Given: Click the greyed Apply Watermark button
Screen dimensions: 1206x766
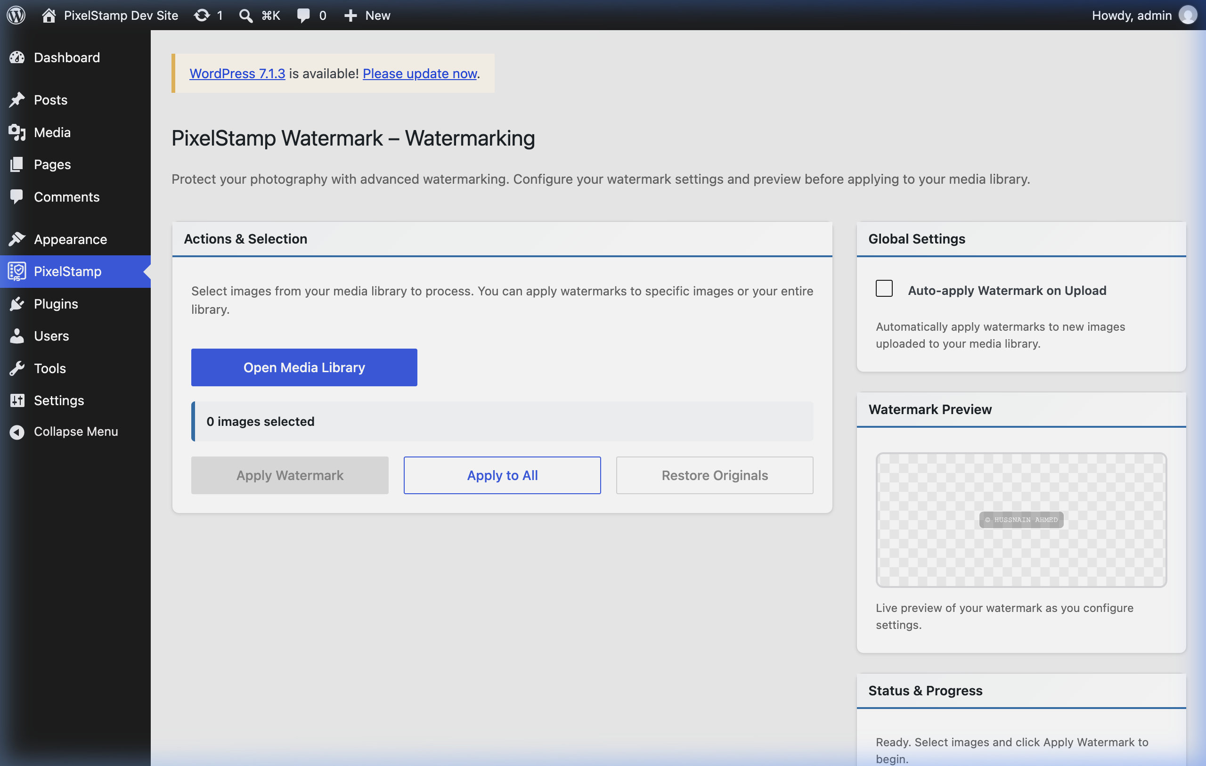Looking at the screenshot, I should (290, 475).
